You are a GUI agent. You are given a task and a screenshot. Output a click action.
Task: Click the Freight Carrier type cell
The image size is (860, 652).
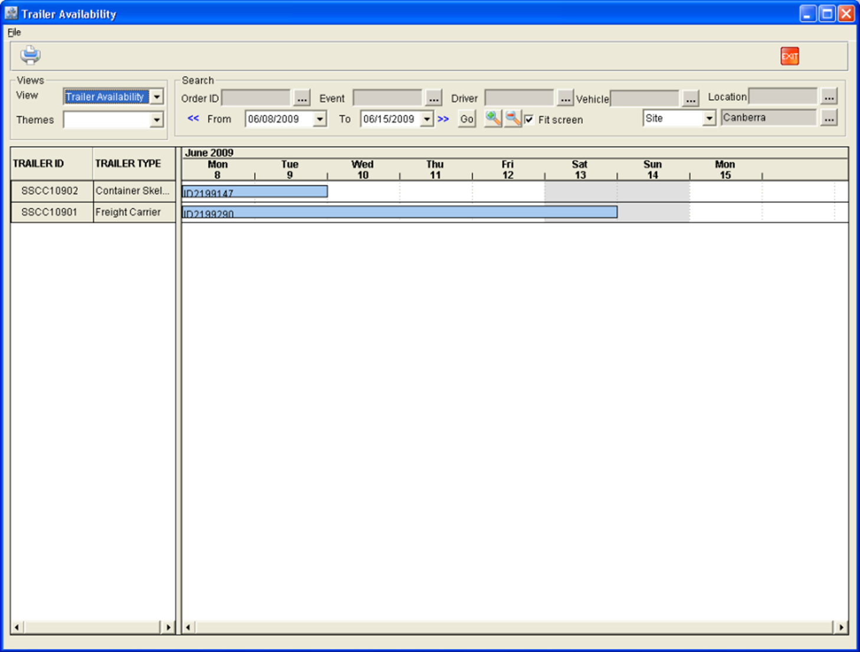pyautogui.click(x=134, y=212)
